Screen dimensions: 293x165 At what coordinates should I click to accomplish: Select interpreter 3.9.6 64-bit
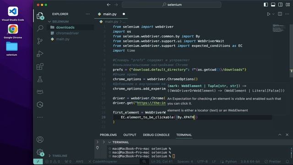pos(250,161)
